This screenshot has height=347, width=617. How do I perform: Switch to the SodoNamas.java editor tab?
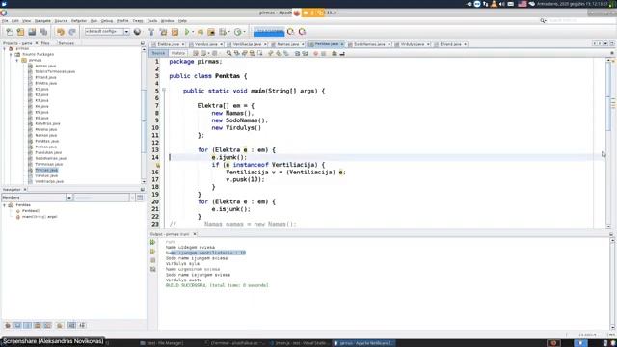point(369,44)
